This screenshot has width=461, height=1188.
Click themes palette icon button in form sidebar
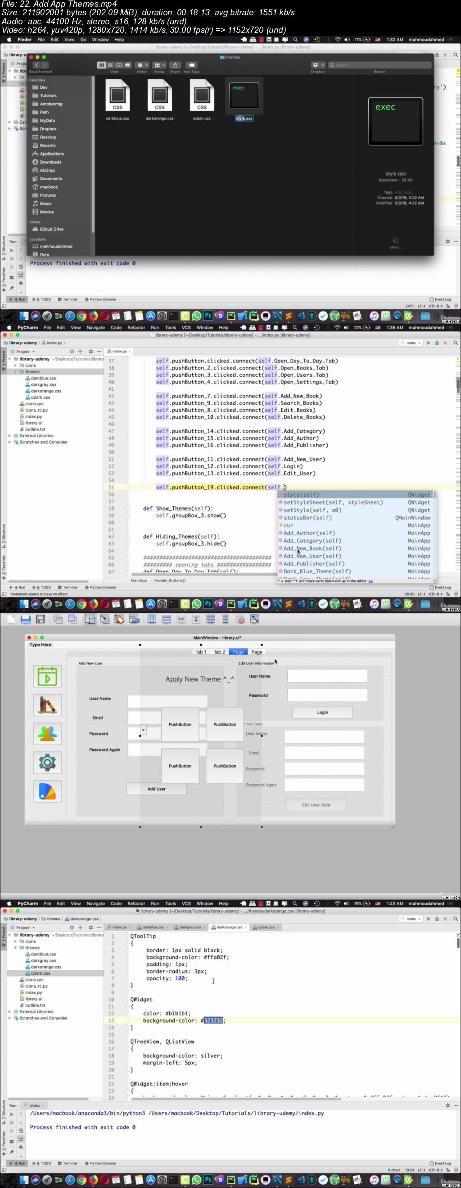47,791
